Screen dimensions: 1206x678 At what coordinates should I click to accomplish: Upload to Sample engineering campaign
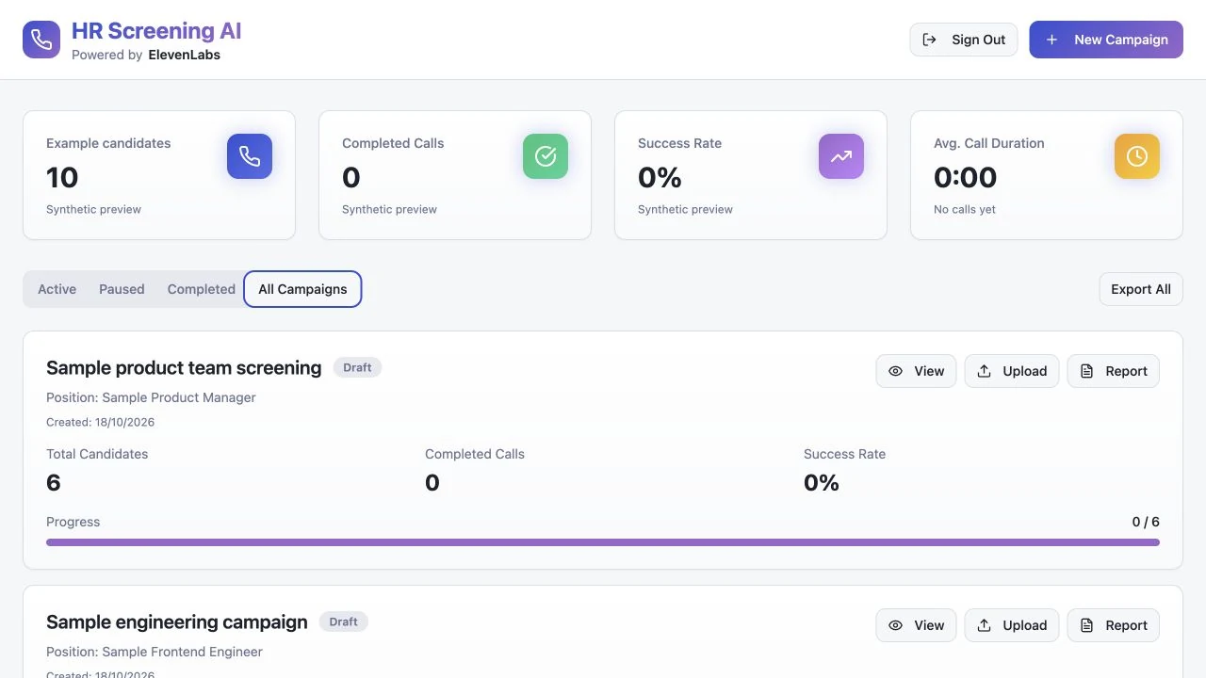pos(1012,625)
